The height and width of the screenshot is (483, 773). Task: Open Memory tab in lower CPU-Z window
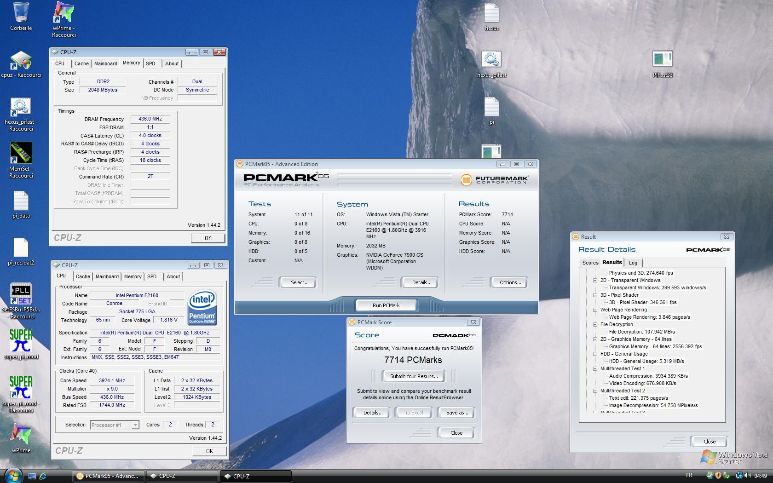(x=133, y=276)
